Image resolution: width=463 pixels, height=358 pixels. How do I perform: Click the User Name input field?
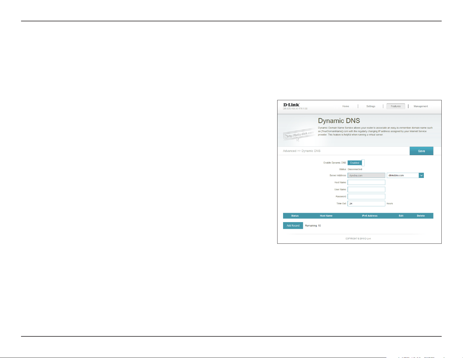(366, 189)
